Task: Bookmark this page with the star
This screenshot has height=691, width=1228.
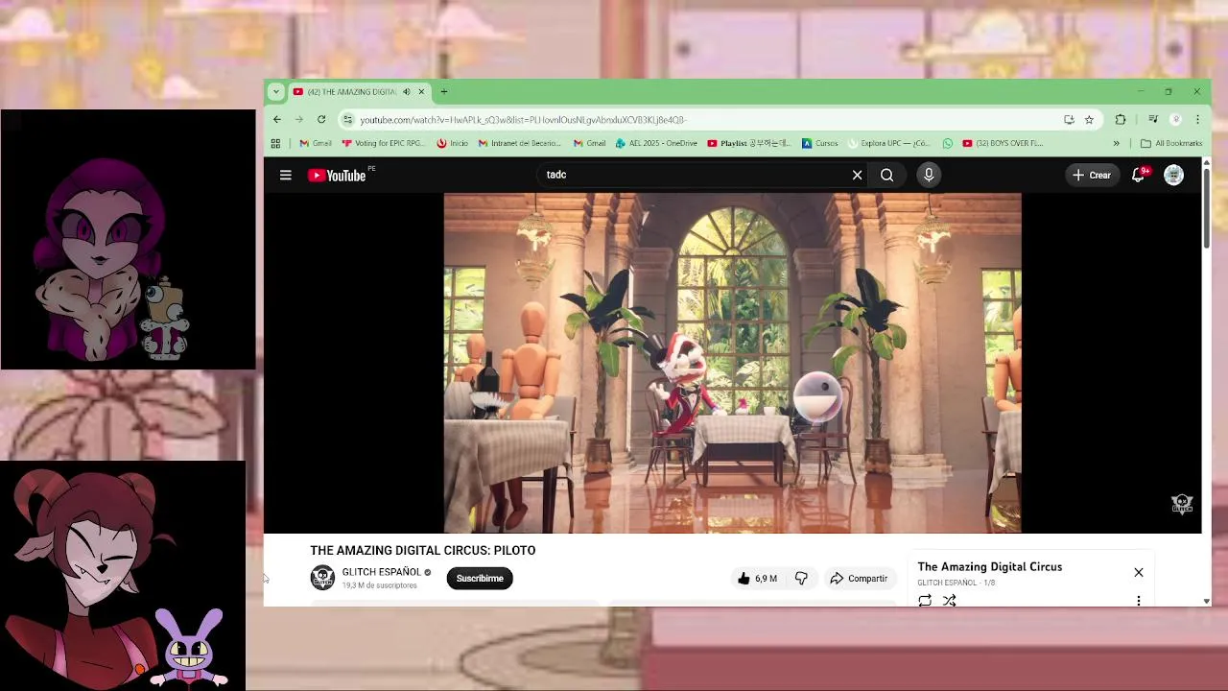Action: 1089,120
